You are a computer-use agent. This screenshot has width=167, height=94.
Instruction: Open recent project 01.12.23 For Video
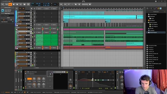click(x=152, y=45)
